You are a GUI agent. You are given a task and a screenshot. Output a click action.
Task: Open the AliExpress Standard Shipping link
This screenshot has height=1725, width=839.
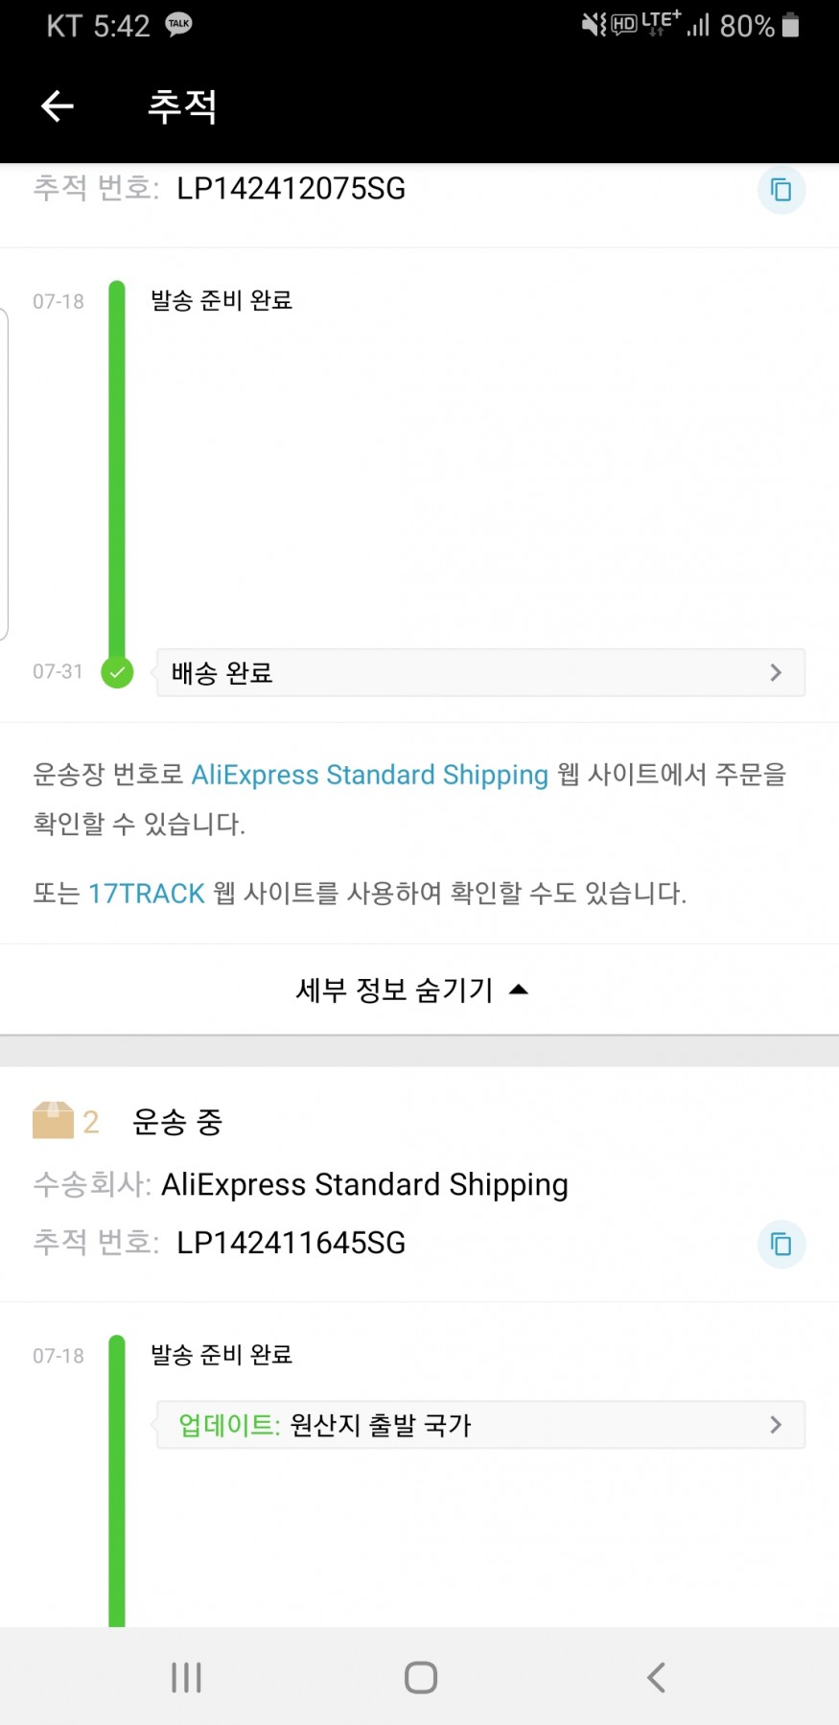click(369, 775)
